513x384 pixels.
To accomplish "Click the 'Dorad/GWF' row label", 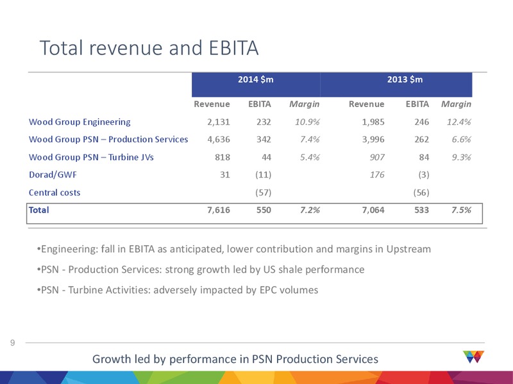I will pyautogui.click(x=53, y=175).
